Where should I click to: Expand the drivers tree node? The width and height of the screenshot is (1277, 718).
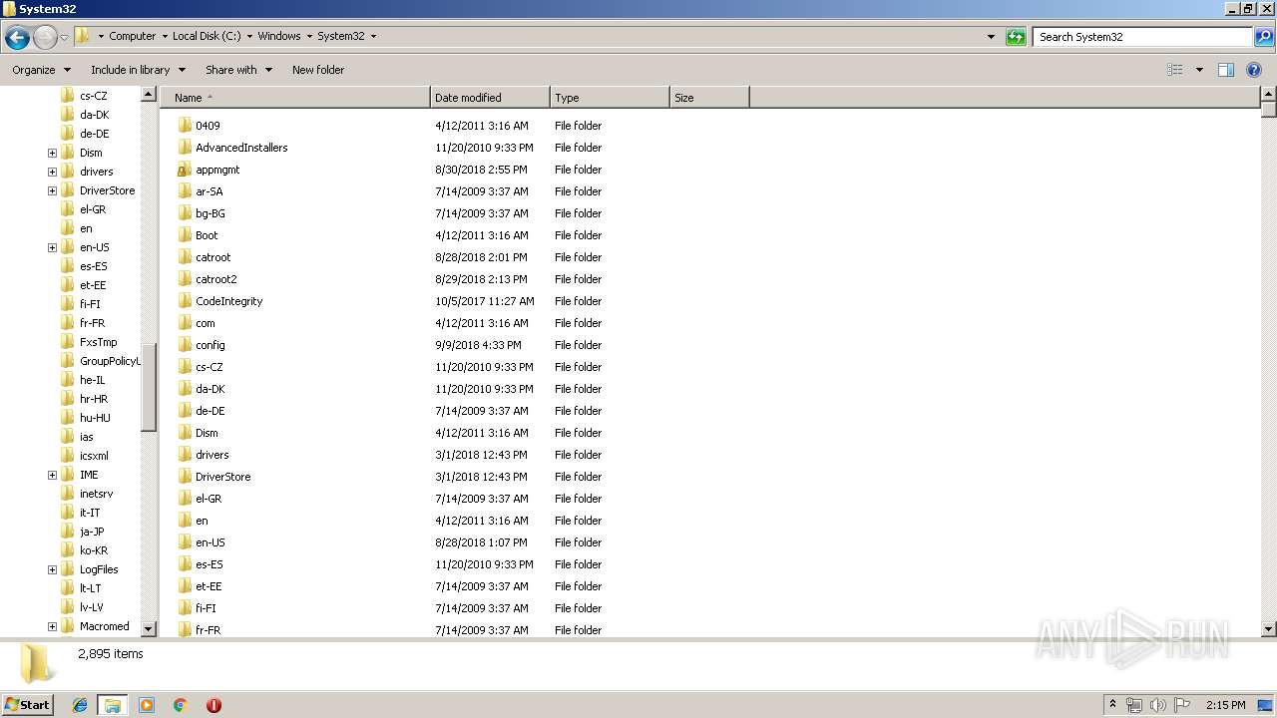point(52,172)
